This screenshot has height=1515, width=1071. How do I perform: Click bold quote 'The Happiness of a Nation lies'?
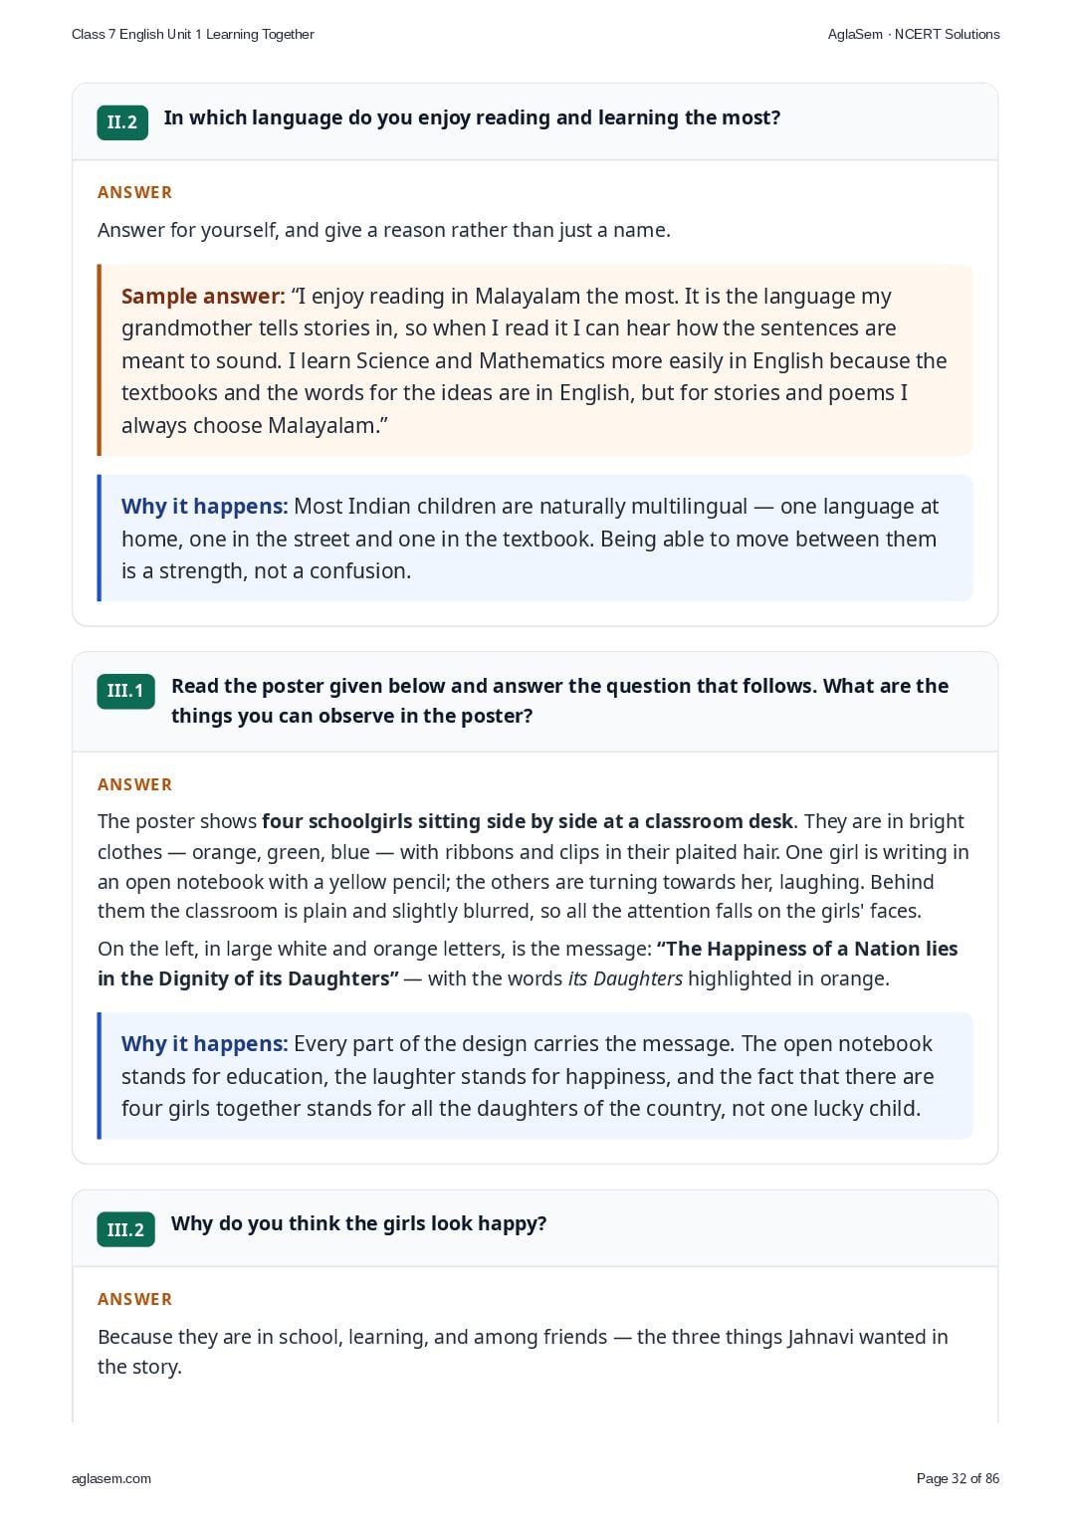coord(807,949)
